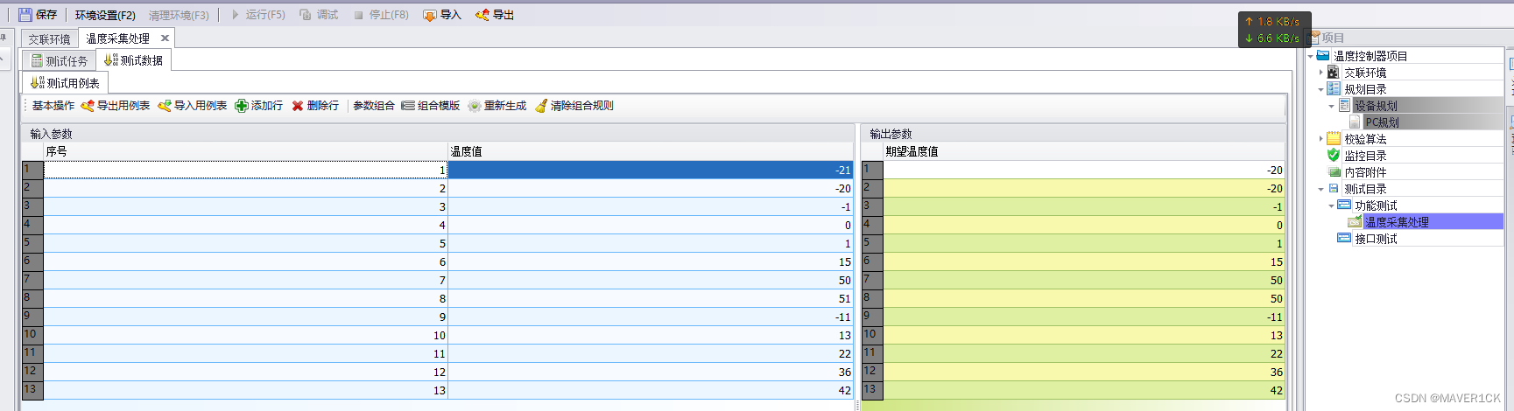The height and width of the screenshot is (411, 1514).
Task: Click the 运行(F5) play icon
Action: (236, 15)
